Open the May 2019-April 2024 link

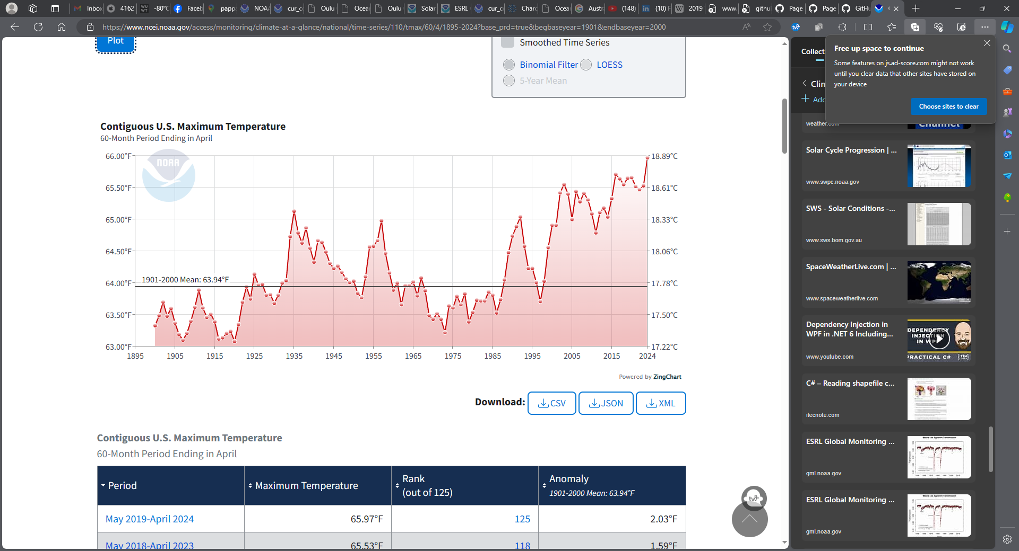coord(150,519)
